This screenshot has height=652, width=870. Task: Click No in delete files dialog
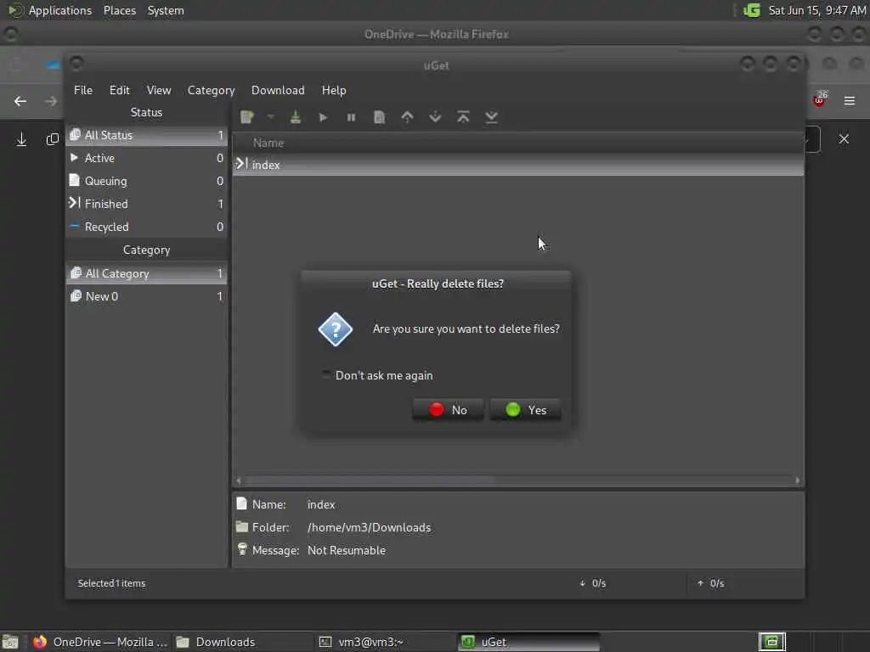click(x=448, y=410)
